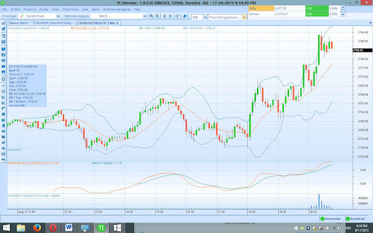Click the MACD 1 SIGNAL legend label
373x233 pixels.
click(107, 163)
